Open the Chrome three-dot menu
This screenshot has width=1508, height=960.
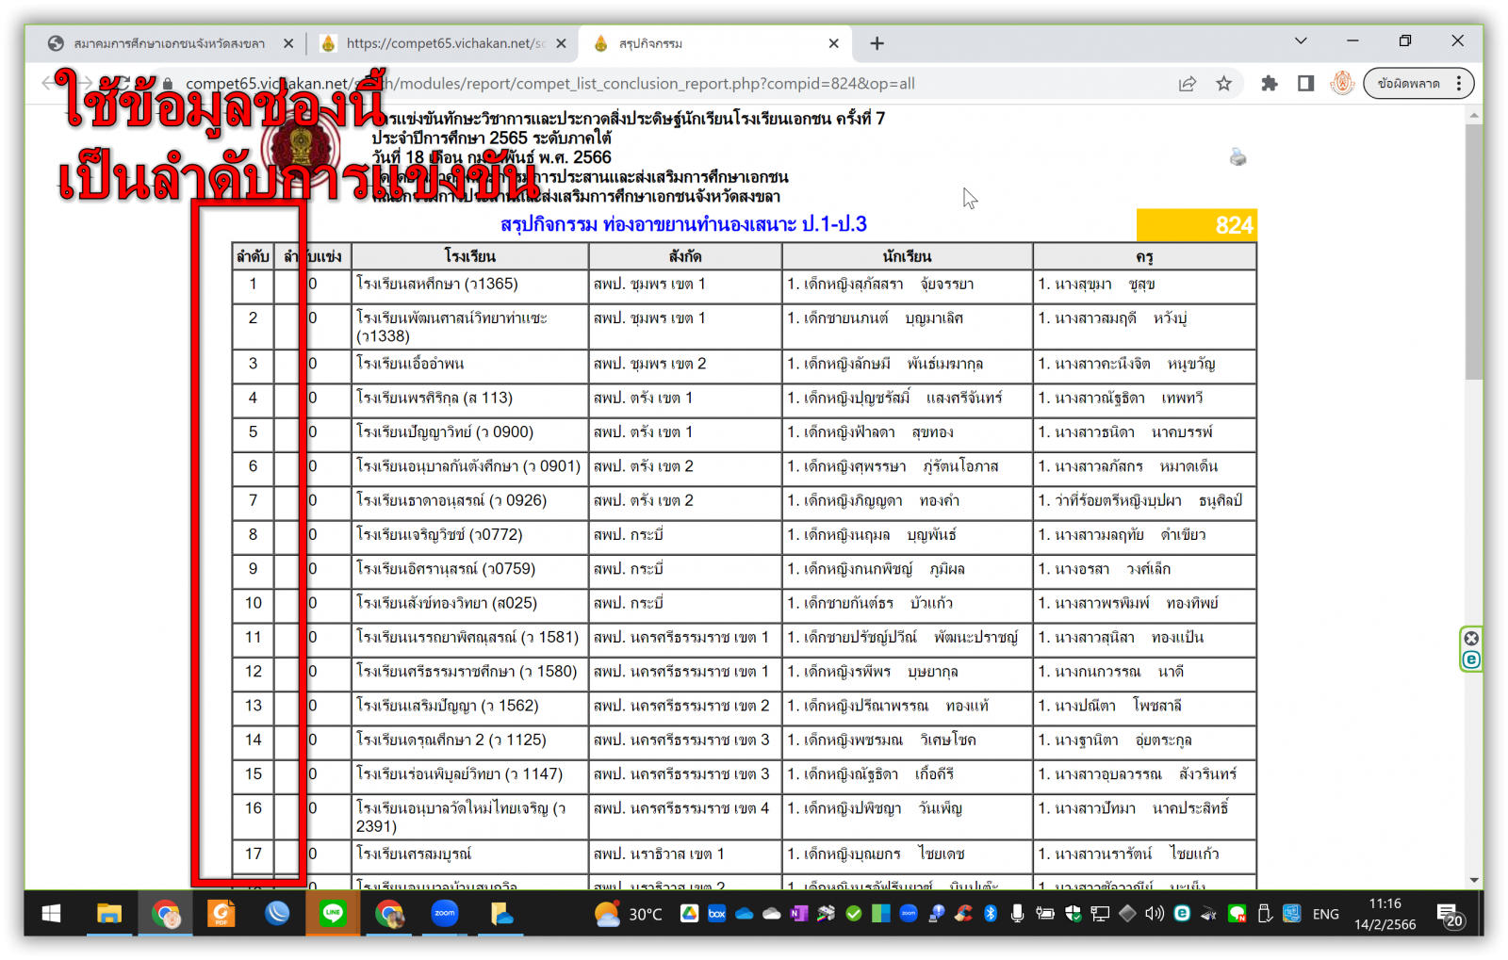pos(1459,84)
